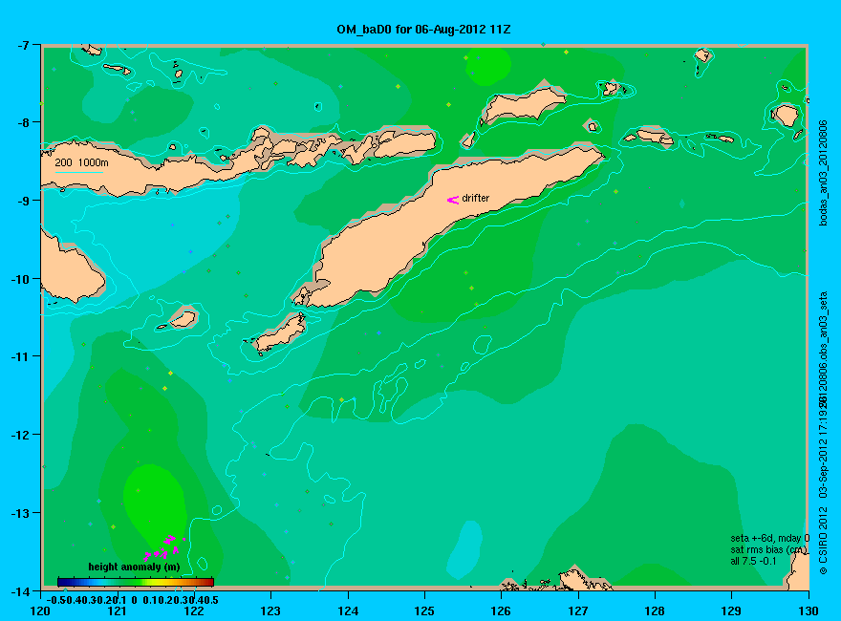Click longitude tick label "129"
Screen dimensions: 841x621
731,610
